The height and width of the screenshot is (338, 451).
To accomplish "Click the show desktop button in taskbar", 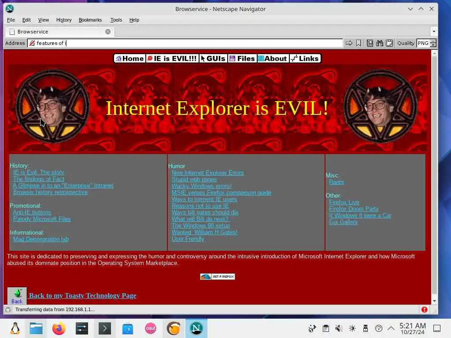I will point(437,328).
